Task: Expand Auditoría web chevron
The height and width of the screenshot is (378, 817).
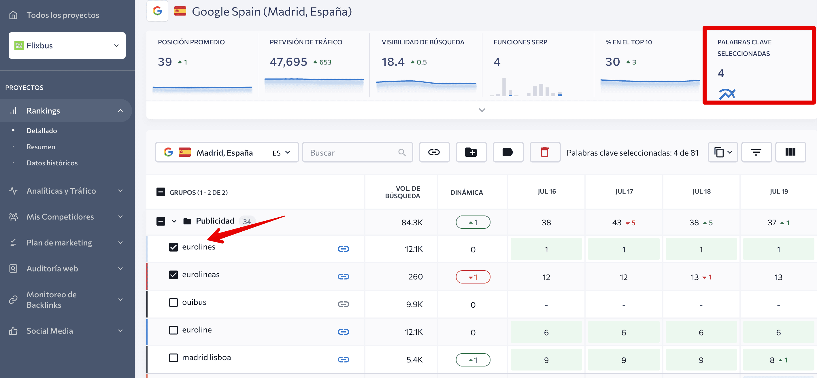Action: click(x=120, y=269)
